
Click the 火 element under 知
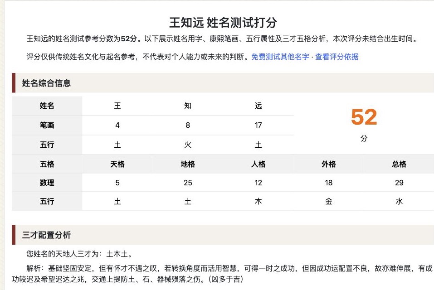pos(188,145)
